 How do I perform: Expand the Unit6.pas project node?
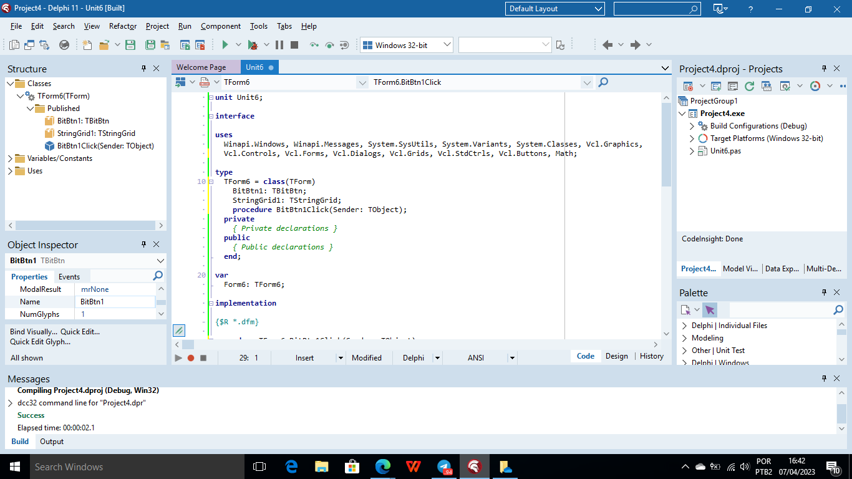click(x=692, y=151)
